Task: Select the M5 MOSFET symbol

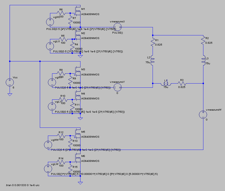Action: [x=78, y=134]
